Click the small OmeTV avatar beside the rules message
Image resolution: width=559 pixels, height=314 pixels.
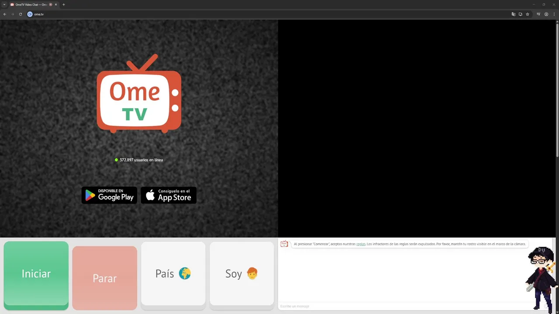point(284,244)
